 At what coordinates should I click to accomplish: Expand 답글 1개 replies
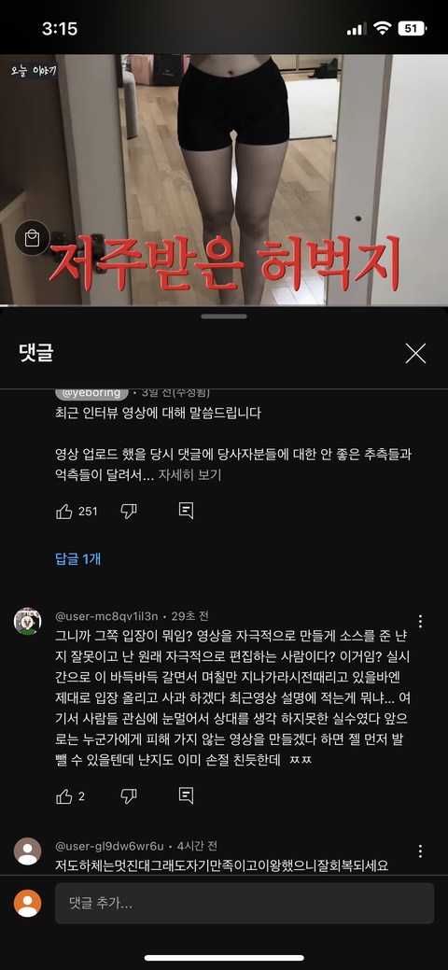pyautogui.click(x=78, y=559)
